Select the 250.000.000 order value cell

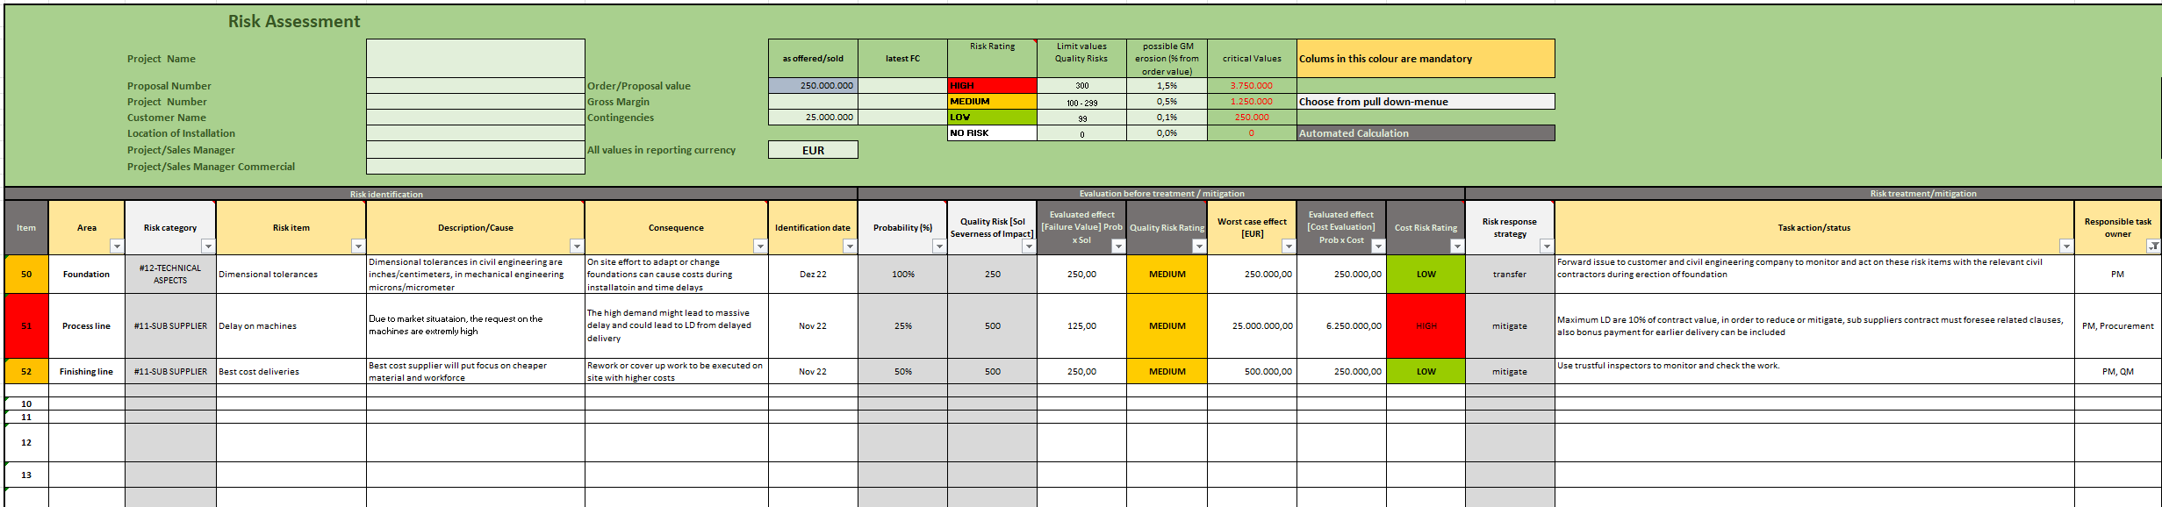(813, 86)
